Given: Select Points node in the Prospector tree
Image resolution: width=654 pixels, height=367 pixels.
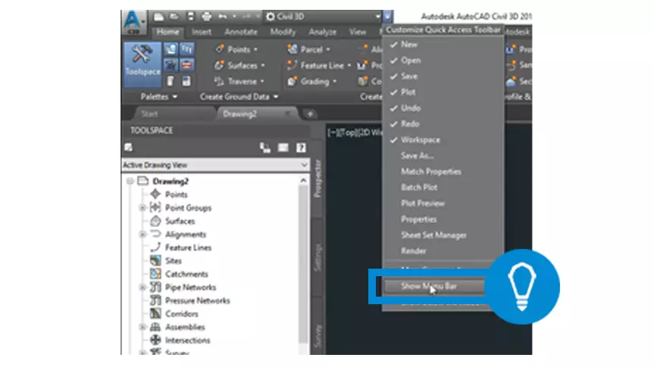Looking at the screenshot, I should (176, 194).
